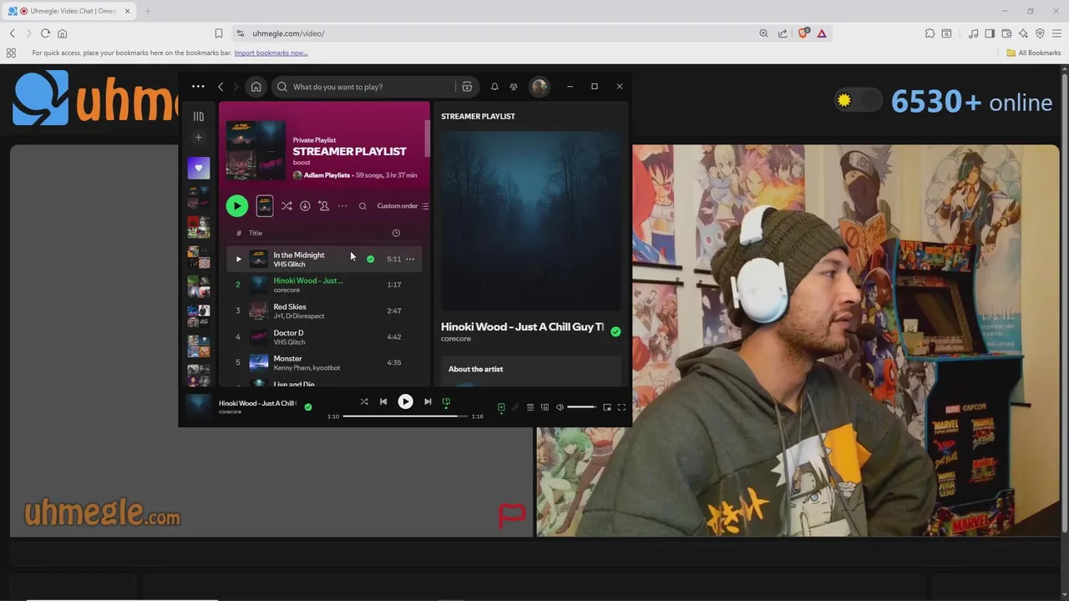Click the now-playing album art in bottom bar
Image resolution: width=1069 pixels, height=601 pixels.
pyautogui.click(x=199, y=407)
